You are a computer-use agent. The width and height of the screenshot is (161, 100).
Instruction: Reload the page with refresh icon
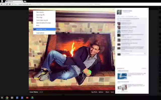tap(7, 4)
